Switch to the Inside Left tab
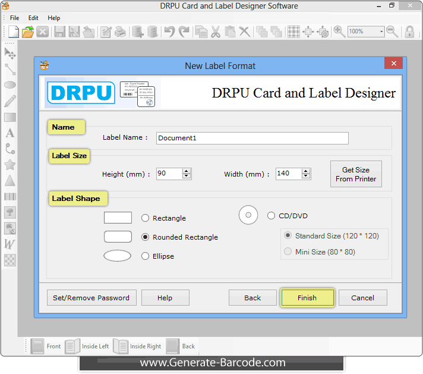Image resolution: width=423 pixels, height=374 pixels. [x=87, y=346]
